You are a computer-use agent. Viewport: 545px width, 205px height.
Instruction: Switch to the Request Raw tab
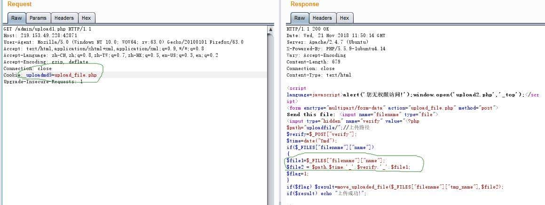pos(16,18)
